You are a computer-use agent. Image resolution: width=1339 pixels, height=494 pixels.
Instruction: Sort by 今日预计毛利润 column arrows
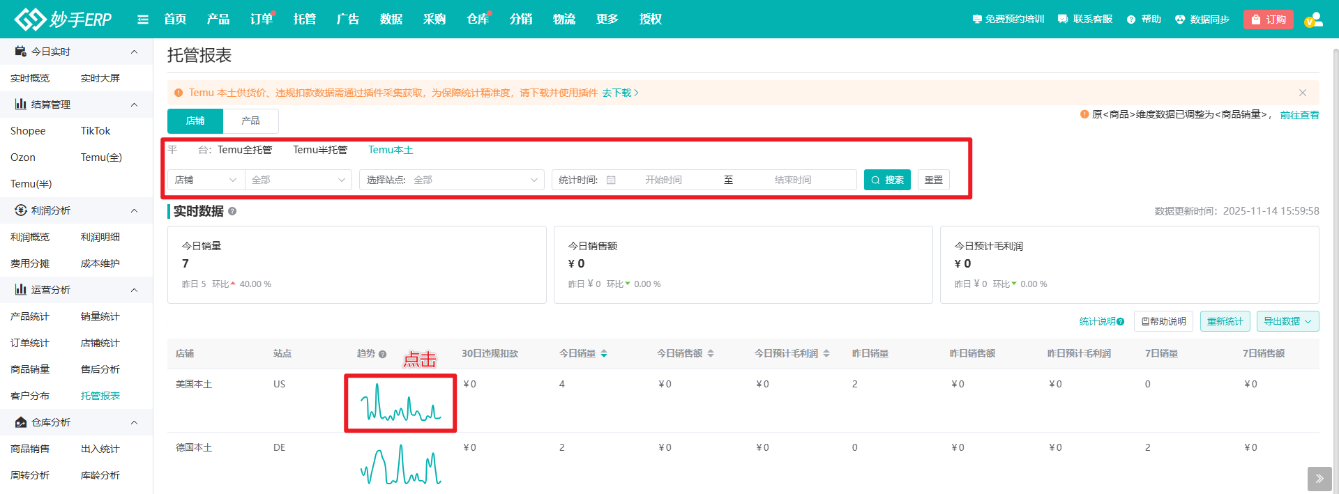click(826, 354)
